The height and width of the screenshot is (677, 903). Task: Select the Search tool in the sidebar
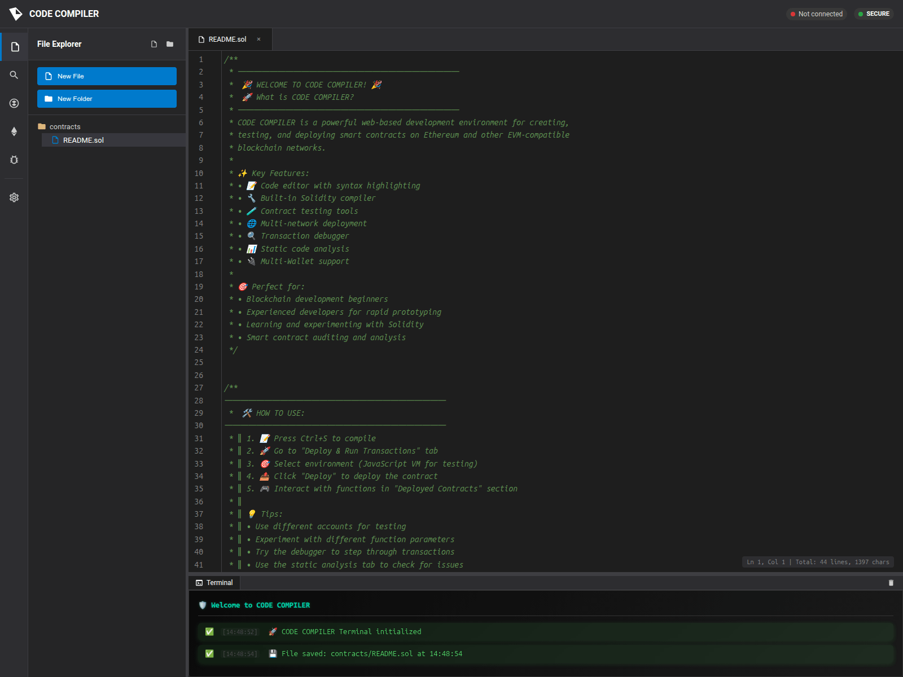[14, 74]
